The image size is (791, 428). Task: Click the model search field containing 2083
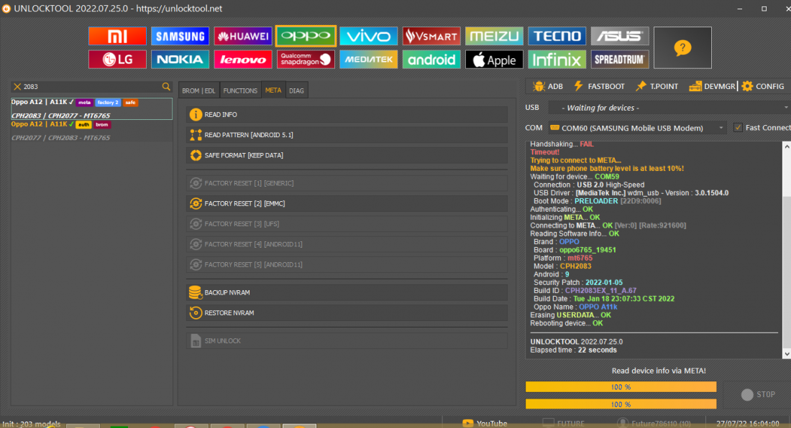click(x=92, y=87)
